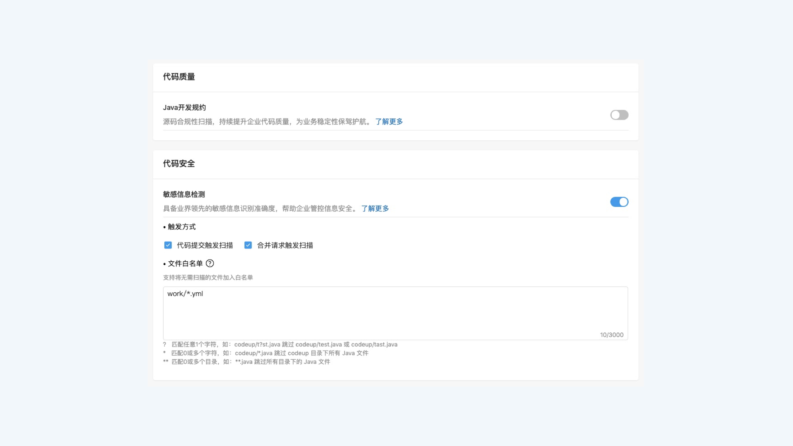
Task: Click the 敏感信息检测 title text
Action: tap(184, 195)
